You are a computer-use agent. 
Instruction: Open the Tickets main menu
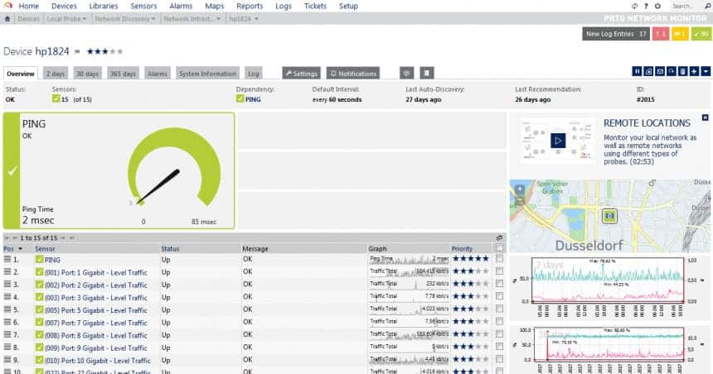[x=316, y=6]
